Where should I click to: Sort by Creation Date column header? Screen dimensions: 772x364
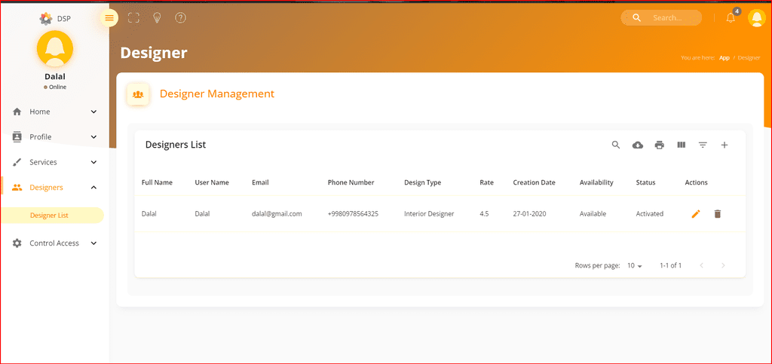pyautogui.click(x=535, y=182)
